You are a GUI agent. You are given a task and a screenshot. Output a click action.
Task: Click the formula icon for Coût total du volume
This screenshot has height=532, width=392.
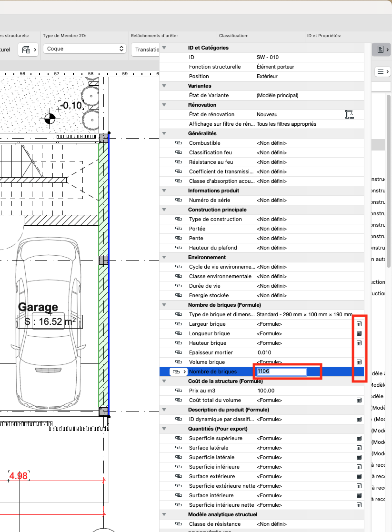point(359,401)
